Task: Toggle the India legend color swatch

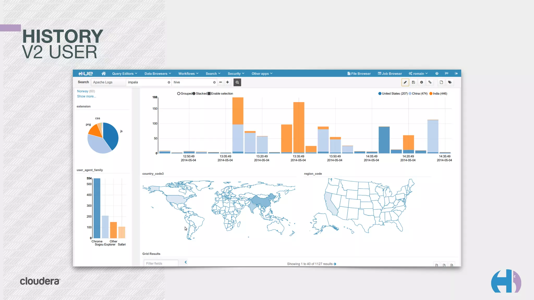Action: tap(431, 93)
